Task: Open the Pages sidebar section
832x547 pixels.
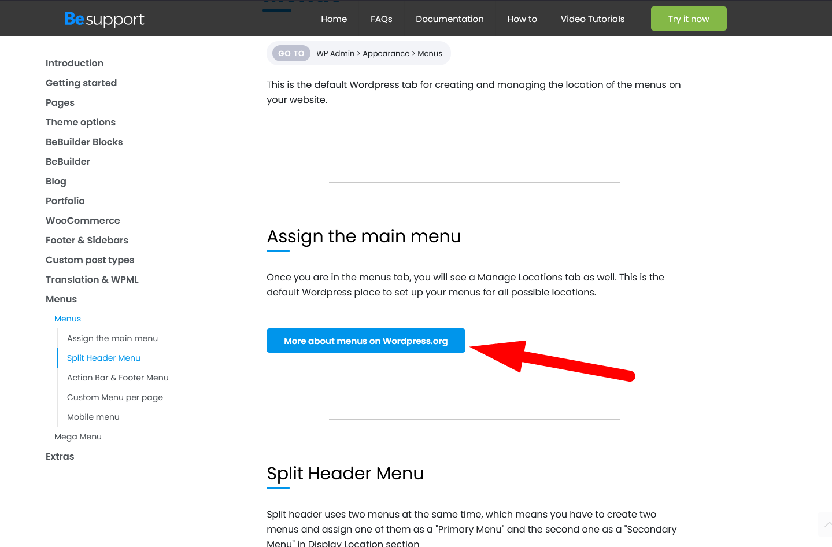Action: 60,102
